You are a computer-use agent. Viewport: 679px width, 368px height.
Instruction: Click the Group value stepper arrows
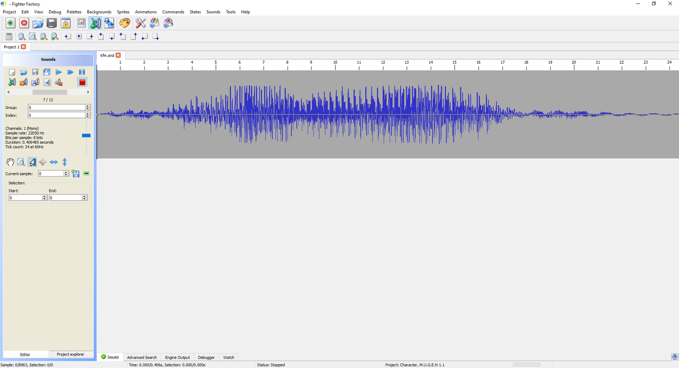(x=88, y=107)
